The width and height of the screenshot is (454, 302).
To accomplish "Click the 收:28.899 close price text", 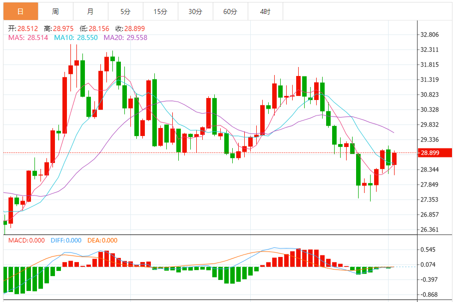I will click(130, 28).
